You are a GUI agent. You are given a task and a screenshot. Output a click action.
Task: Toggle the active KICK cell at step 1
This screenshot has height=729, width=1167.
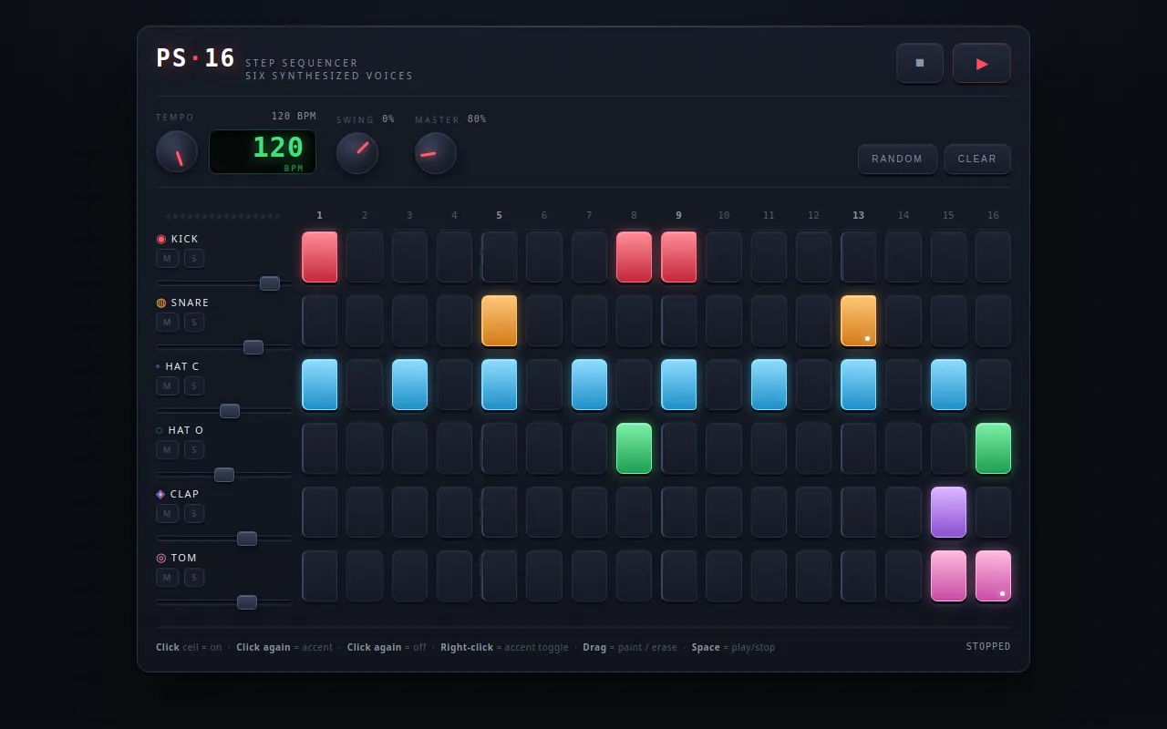tap(320, 257)
